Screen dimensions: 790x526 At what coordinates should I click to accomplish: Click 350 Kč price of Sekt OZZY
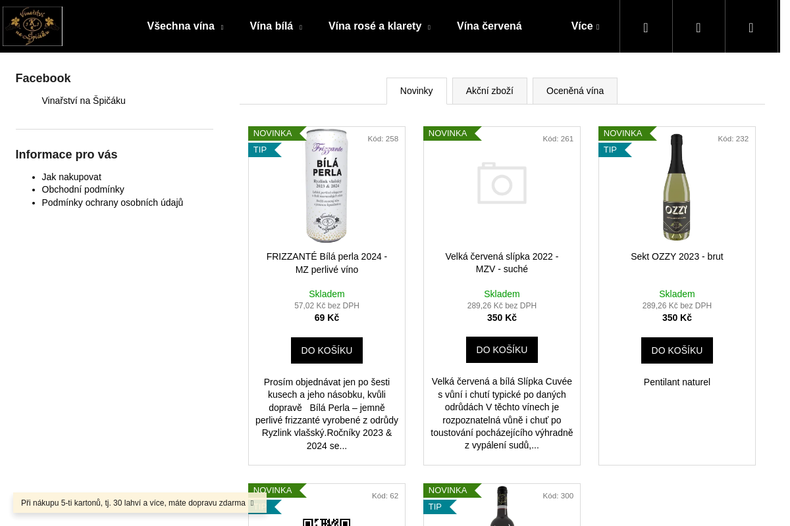tap(677, 318)
